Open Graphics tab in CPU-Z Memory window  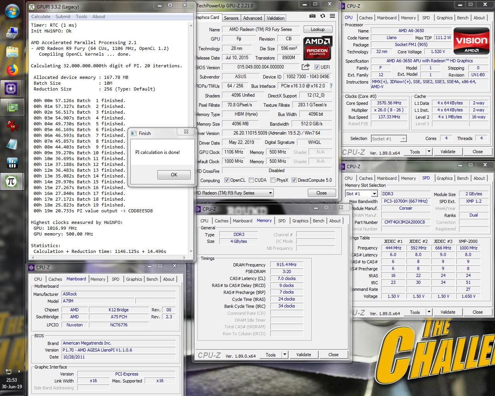(x=300, y=221)
